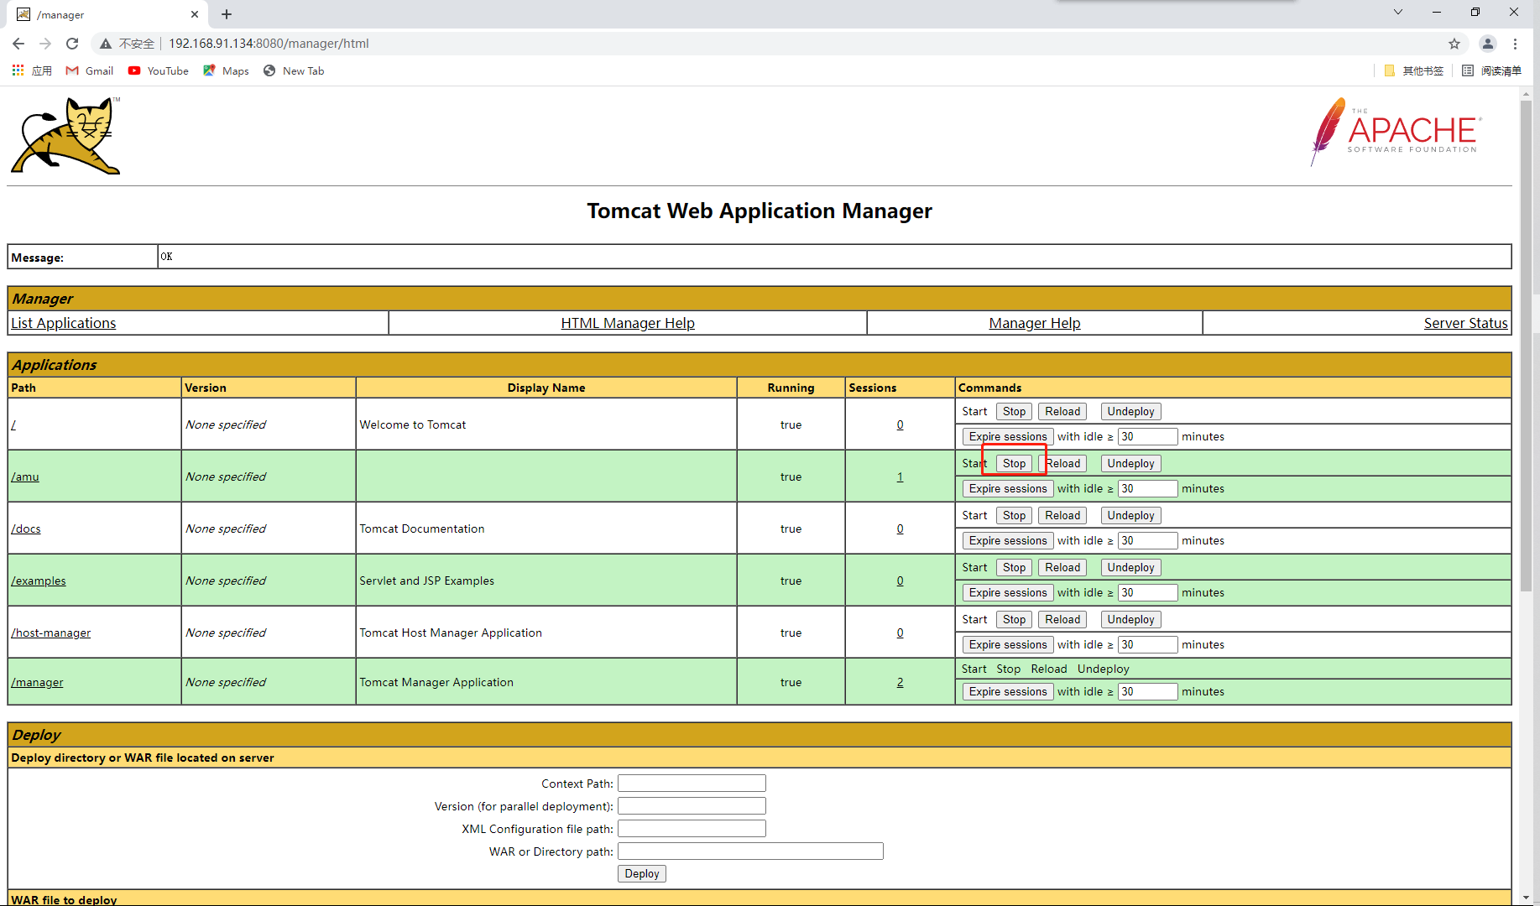The width and height of the screenshot is (1540, 906).
Task: Undeploy the Welcome to Tomcat application
Action: pos(1130,411)
